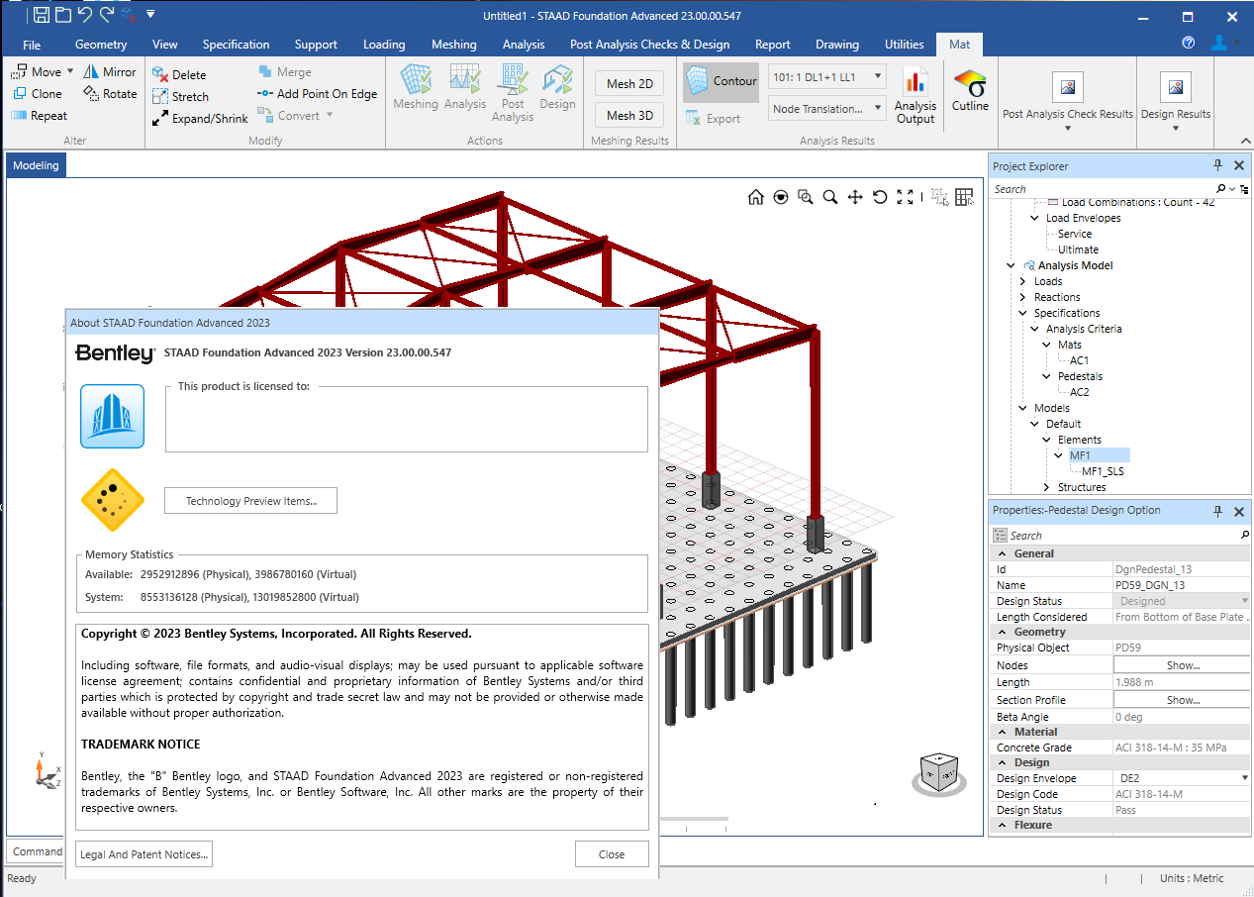
Task: Activate the pan tool in viewport
Action: point(855,197)
